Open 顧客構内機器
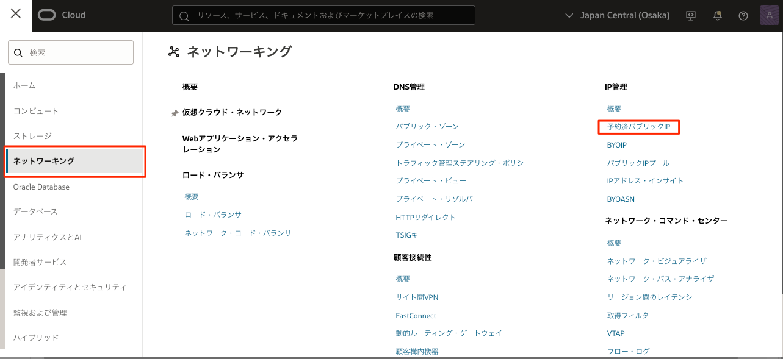 417,352
